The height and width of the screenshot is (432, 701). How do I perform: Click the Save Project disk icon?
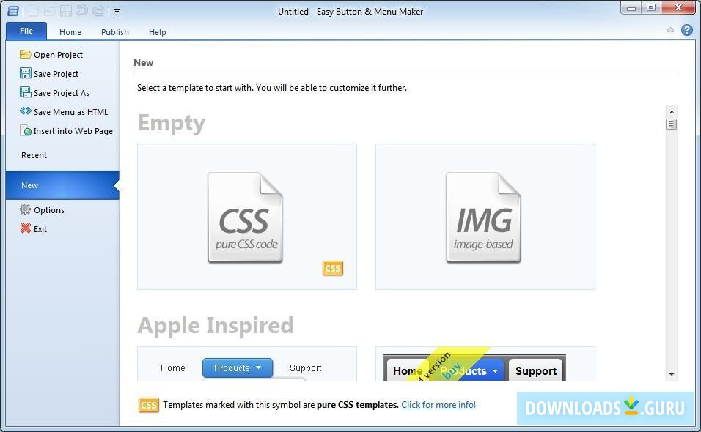coord(26,73)
